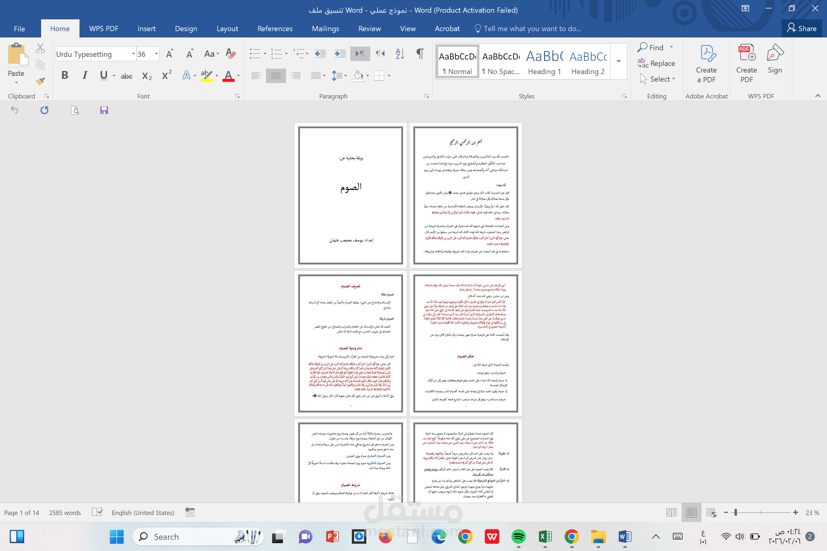Click the macro recording status icon
The image size is (827, 551).
point(190,512)
